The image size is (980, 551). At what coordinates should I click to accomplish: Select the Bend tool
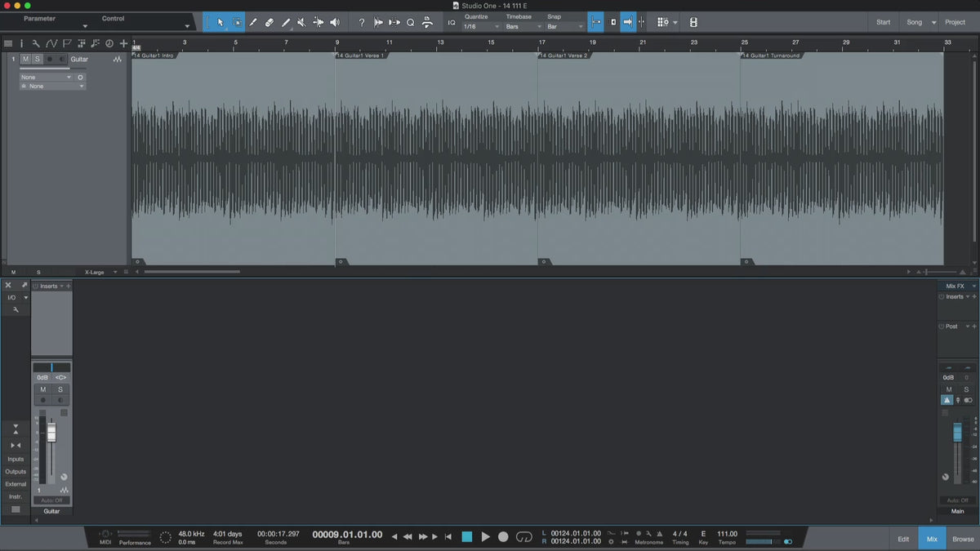pyautogui.click(x=318, y=23)
